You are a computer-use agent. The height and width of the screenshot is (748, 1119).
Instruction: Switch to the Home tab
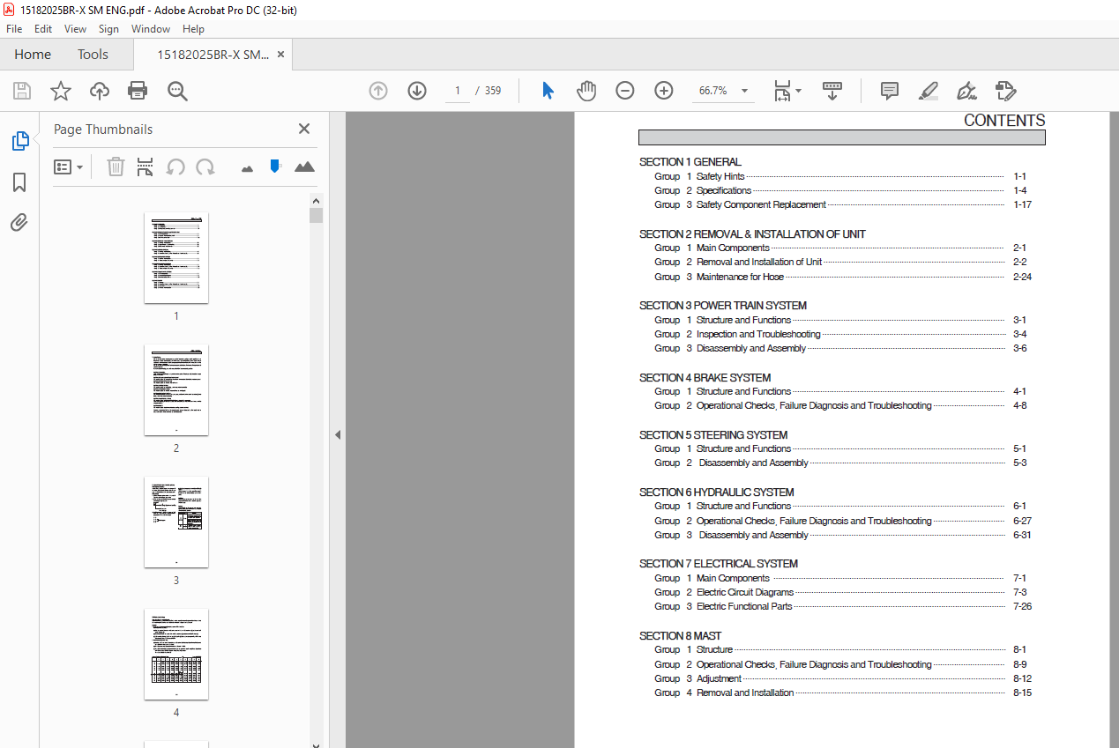[x=33, y=55]
